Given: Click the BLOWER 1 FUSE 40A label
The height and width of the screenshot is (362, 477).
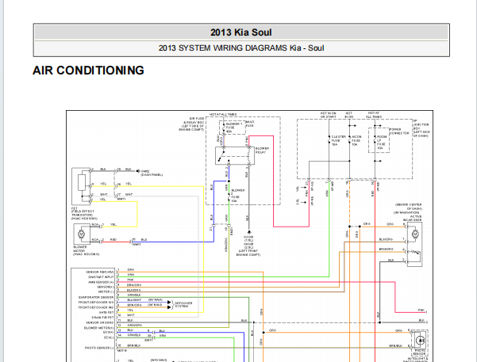Looking at the screenshot, I should [233, 128].
